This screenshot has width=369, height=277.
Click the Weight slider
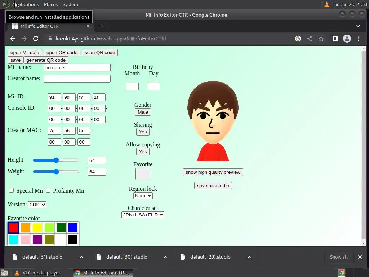(56, 172)
